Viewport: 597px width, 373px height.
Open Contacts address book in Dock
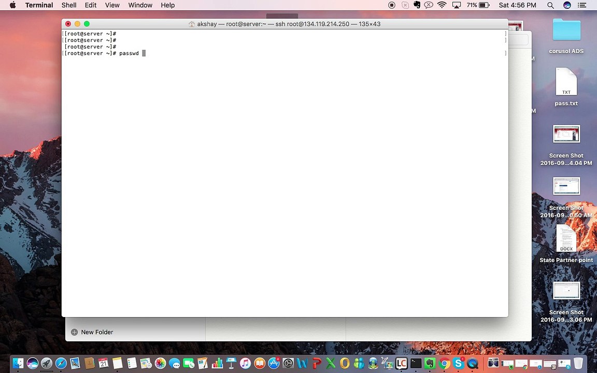click(x=90, y=363)
